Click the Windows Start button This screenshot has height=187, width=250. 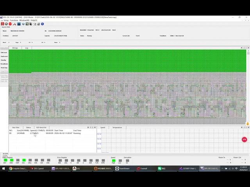coord(4,169)
